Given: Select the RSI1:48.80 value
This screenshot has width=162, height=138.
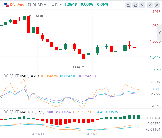Looking at the screenshot, I should point(50,76).
